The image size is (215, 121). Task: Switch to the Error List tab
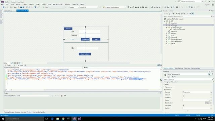pyautogui.click(x=23, y=112)
